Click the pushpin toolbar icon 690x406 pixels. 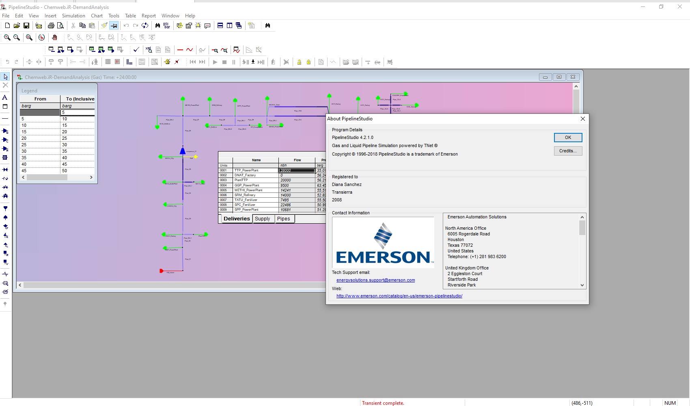coord(114,26)
